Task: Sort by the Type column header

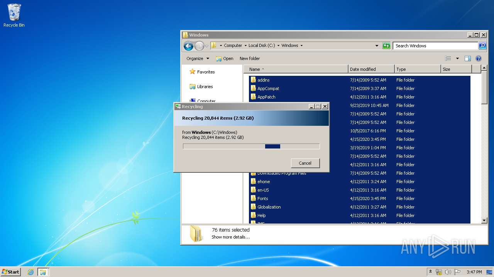Action: [x=418, y=69]
